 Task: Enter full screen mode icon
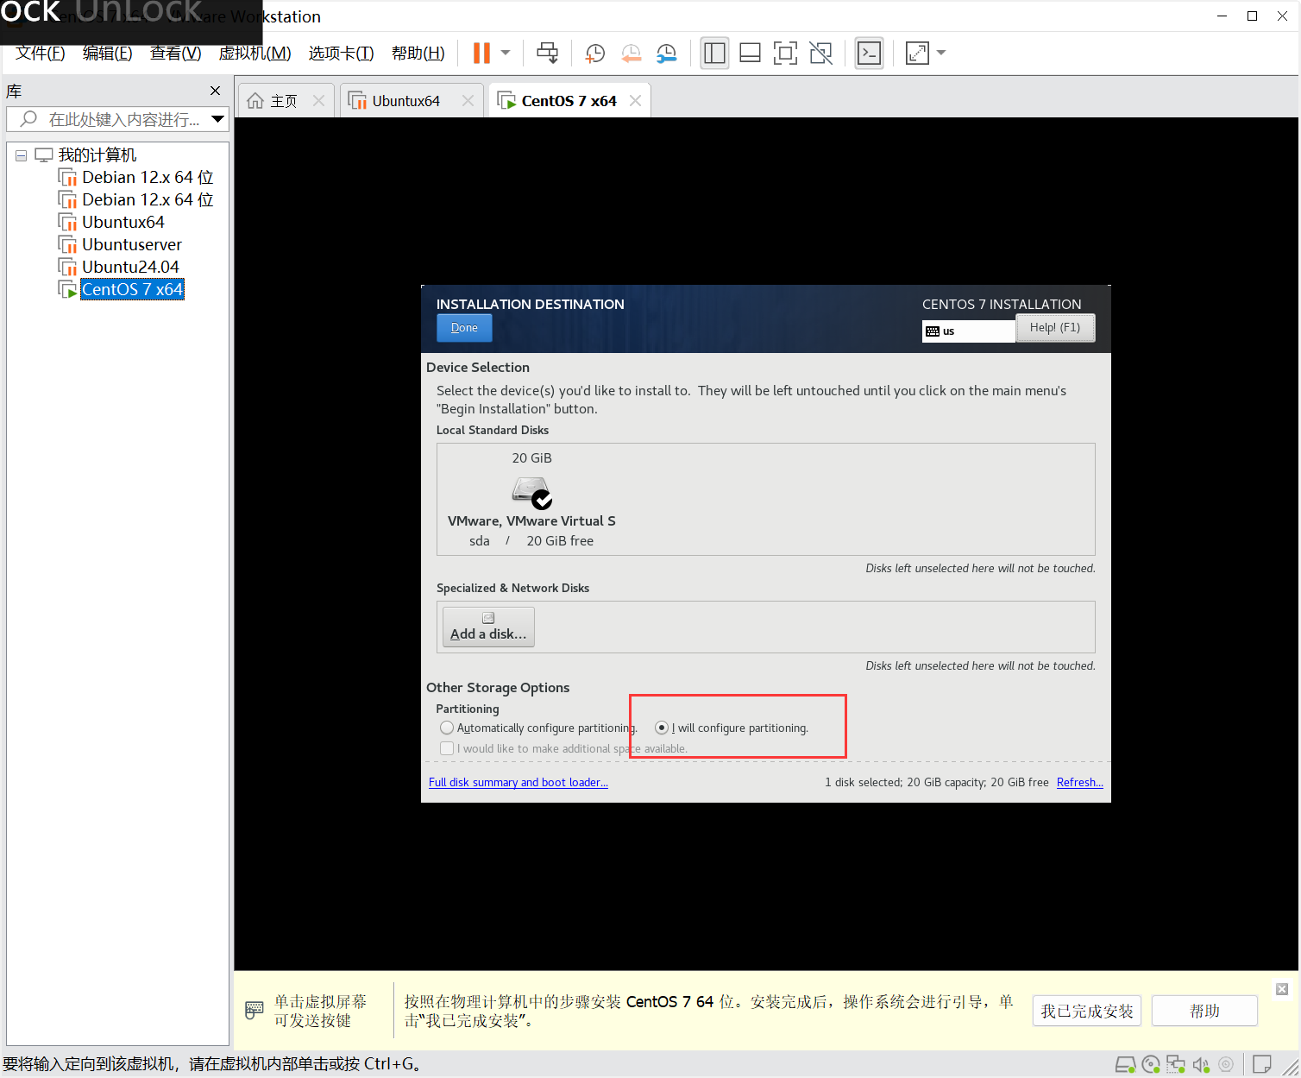785,54
